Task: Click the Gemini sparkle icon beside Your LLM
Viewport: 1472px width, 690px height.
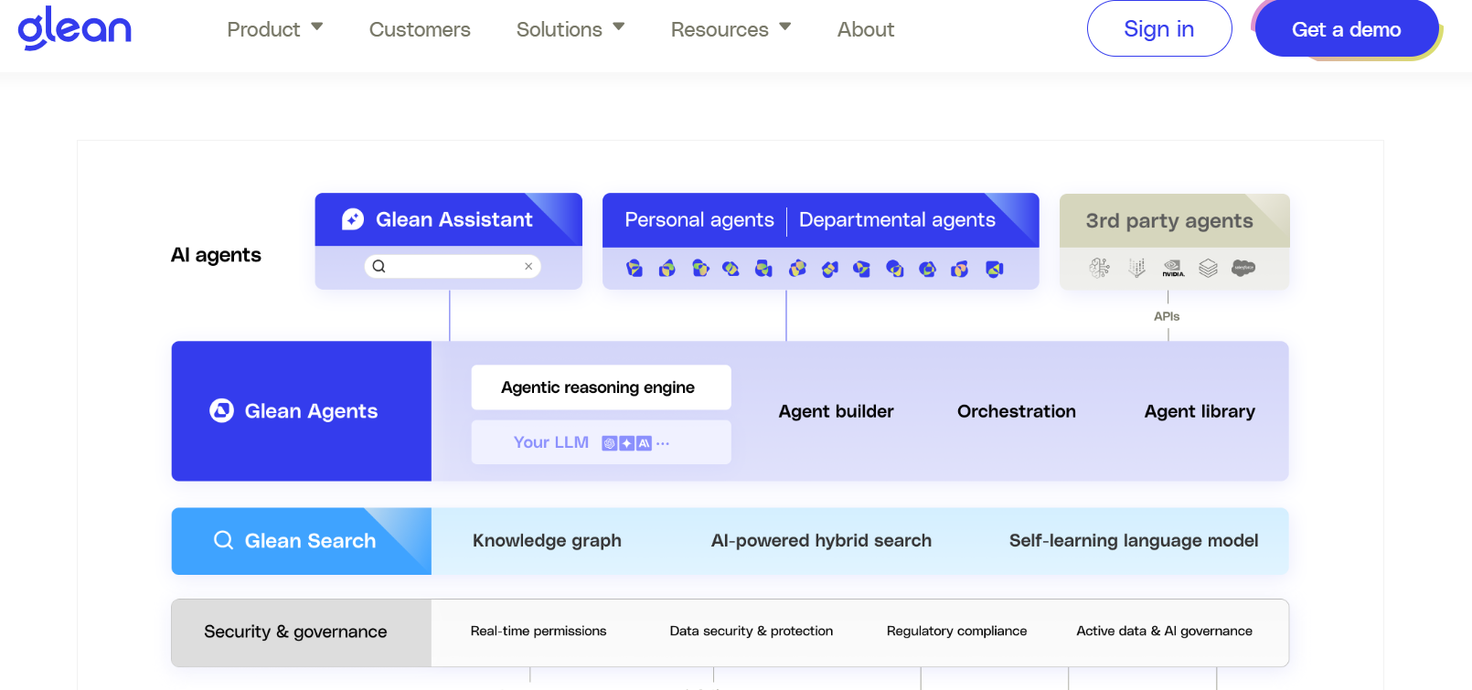Action: [627, 443]
